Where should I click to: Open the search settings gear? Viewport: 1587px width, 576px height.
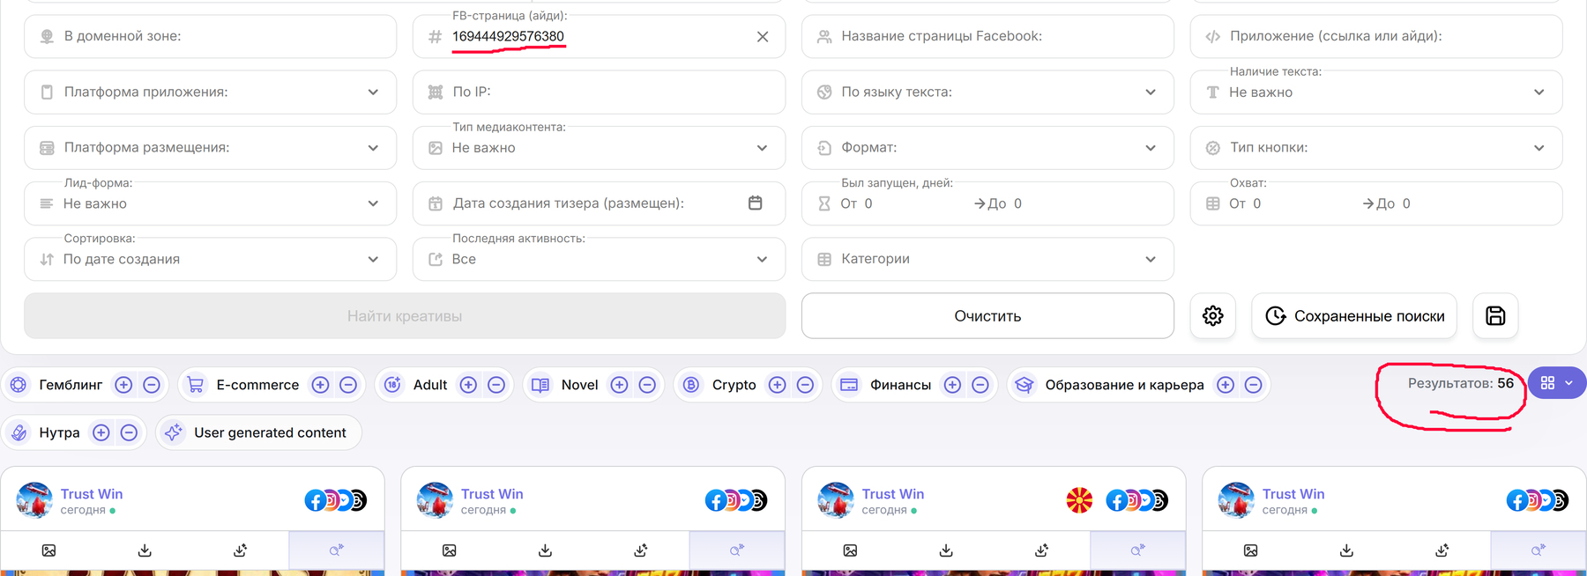1213,315
